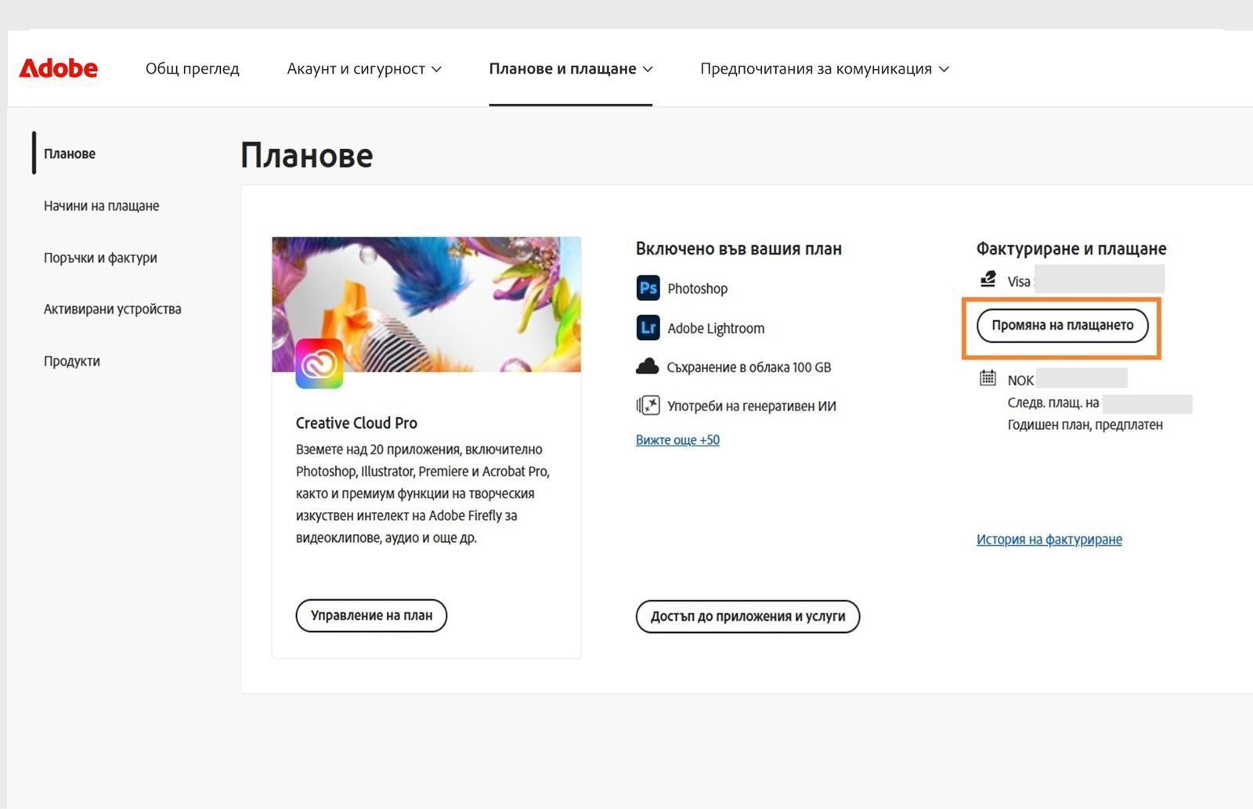Open История на фактуриране link

pyautogui.click(x=1049, y=540)
